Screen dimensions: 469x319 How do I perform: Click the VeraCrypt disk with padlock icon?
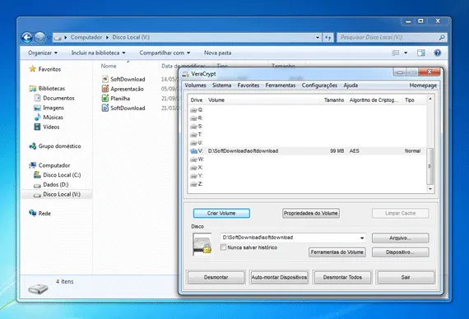202,244
